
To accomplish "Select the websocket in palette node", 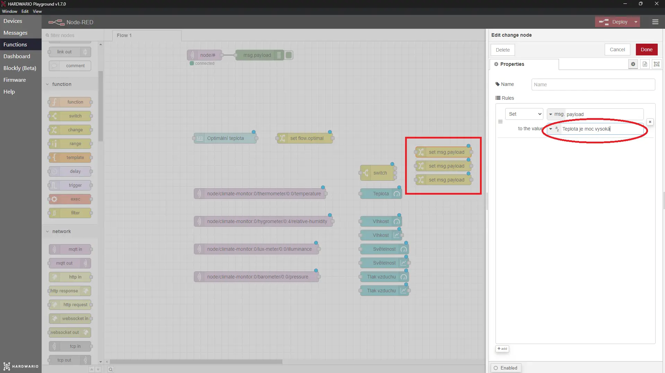I will (70, 319).
